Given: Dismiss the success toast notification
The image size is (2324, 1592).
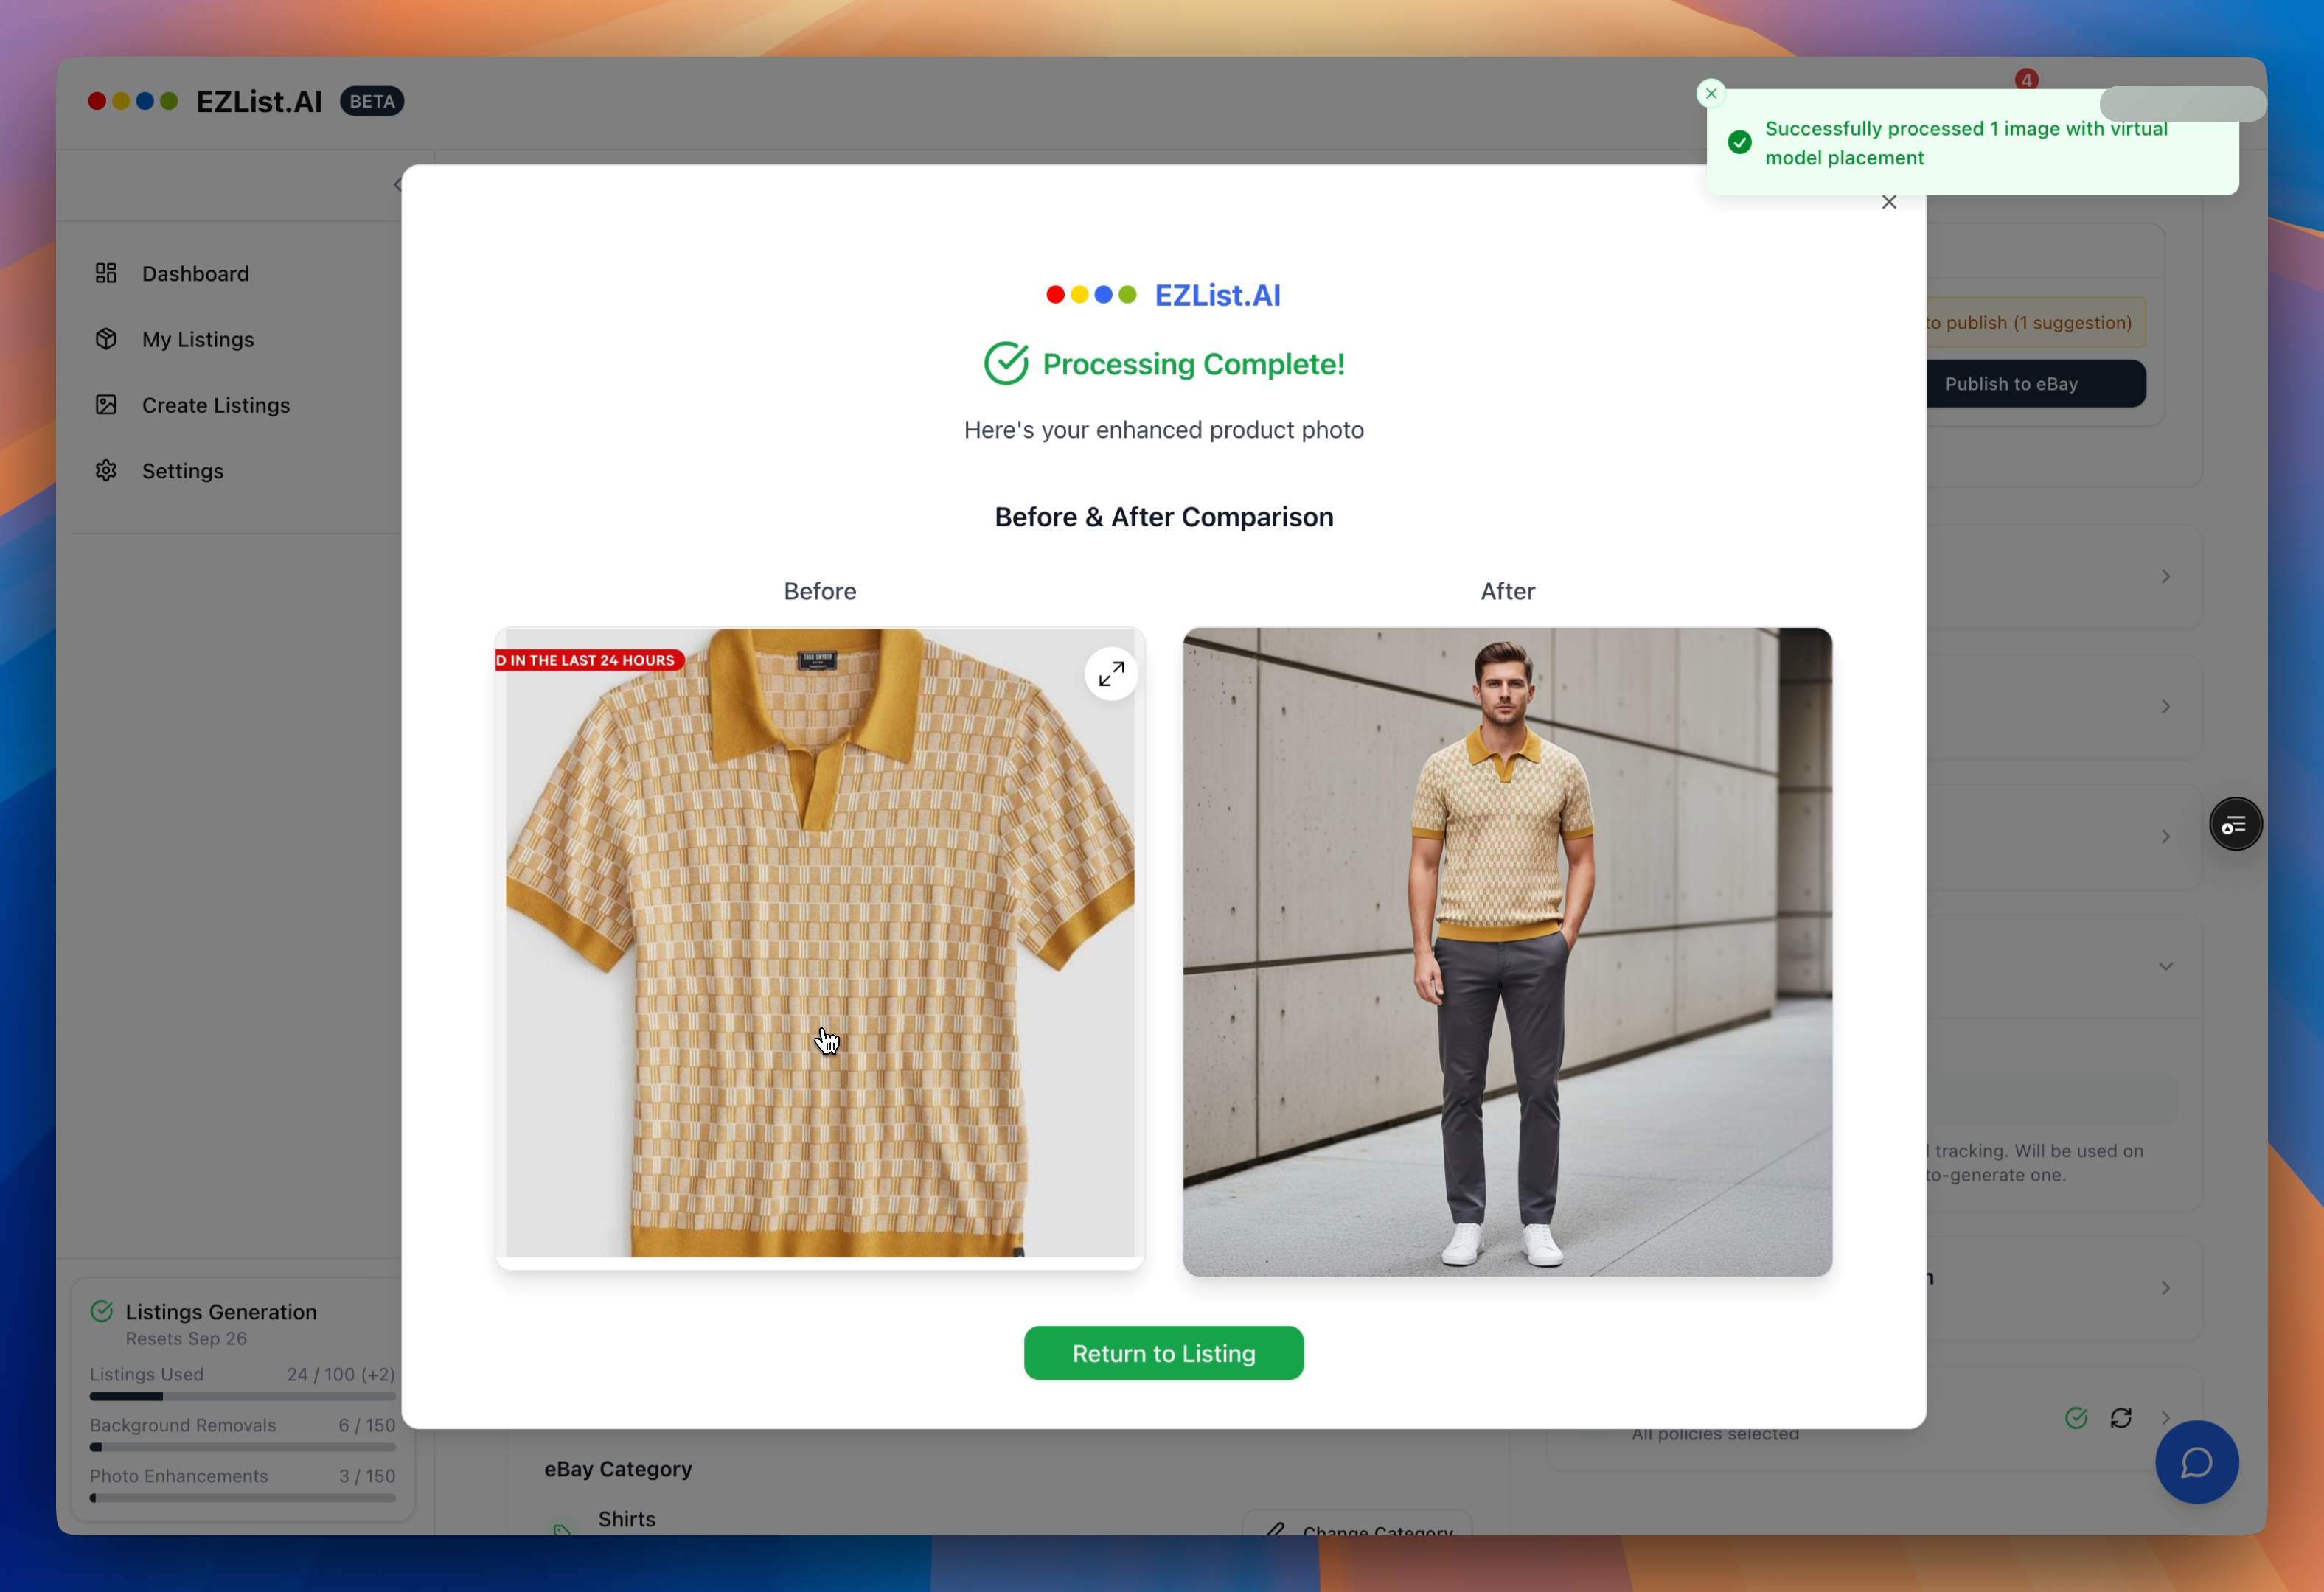Looking at the screenshot, I should pos(1711,93).
